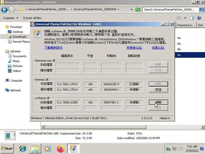205x154 pixels.
Task: Click the Password p... column header
Action: tap(186, 25)
